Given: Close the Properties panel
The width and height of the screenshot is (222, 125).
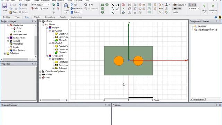Looking at the screenshot, I should point(35,64).
